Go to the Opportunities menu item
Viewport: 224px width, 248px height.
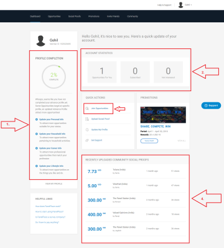click(54, 16)
